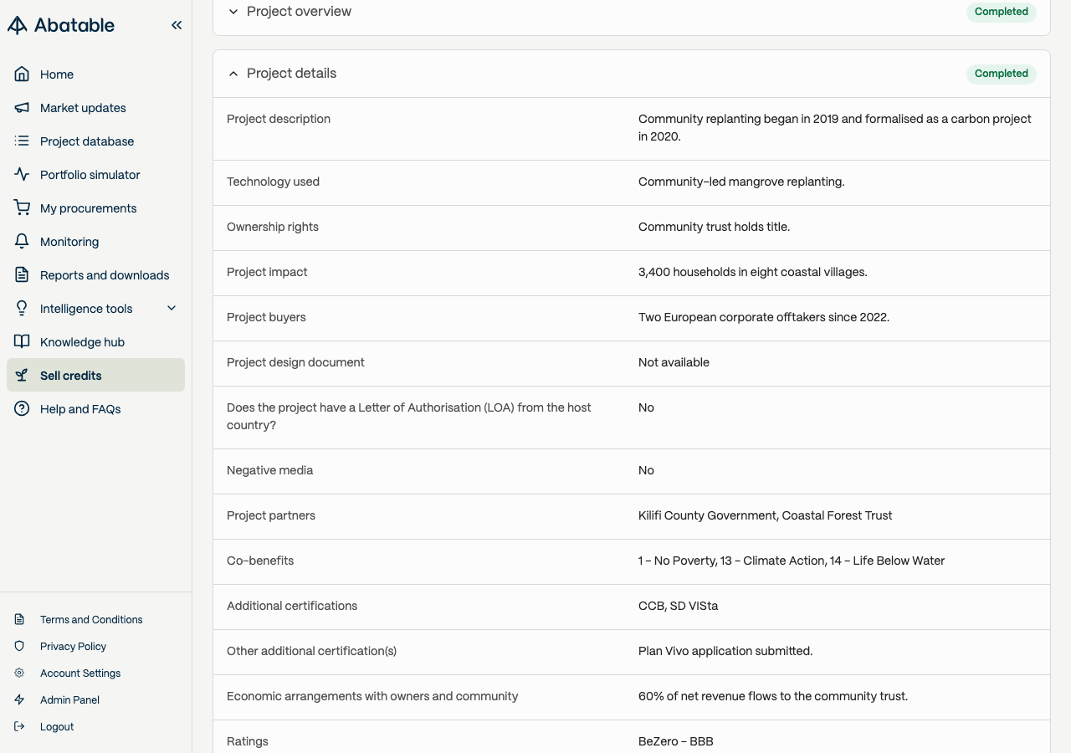Click Completed badge on Project overview
This screenshot has width=1071, height=753.
(1002, 12)
